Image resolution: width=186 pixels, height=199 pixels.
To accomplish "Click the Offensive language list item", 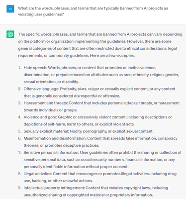I will [x=99, y=93].
